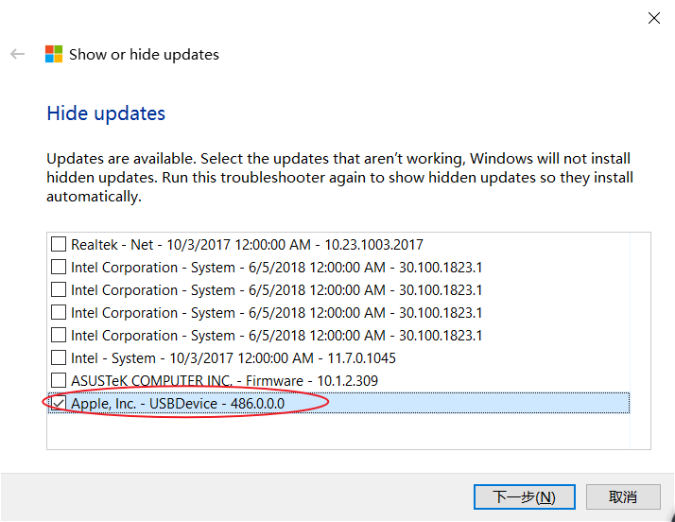The height and width of the screenshot is (522, 675).
Task: Check the ASUSTeK Firmware update checkbox
Action: tap(59, 381)
